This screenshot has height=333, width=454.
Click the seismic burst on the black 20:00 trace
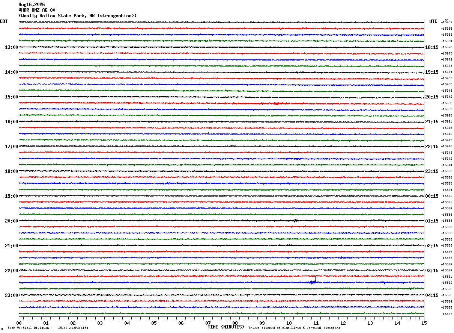pyautogui.click(x=296, y=221)
